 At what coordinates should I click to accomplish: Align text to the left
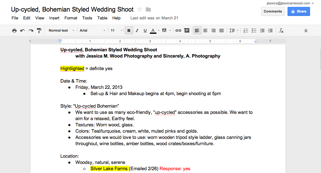(x=197, y=31)
